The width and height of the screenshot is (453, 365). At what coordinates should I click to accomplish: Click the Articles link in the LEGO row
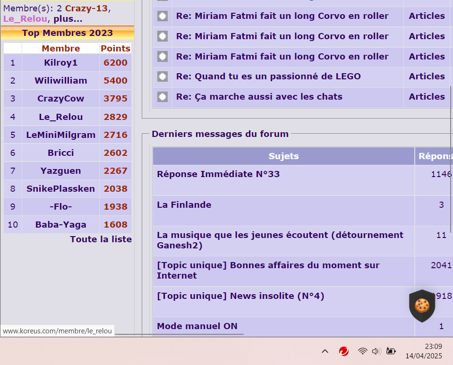(427, 76)
